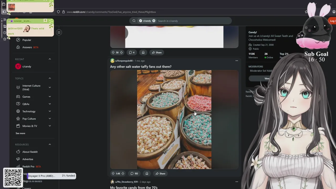Click the tracking protection shield icon

(58, 12)
